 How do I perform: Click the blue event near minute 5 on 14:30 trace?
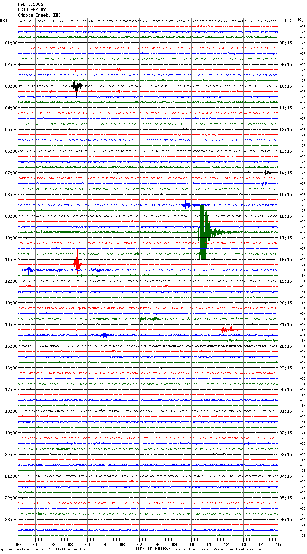[x=105, y=335]
